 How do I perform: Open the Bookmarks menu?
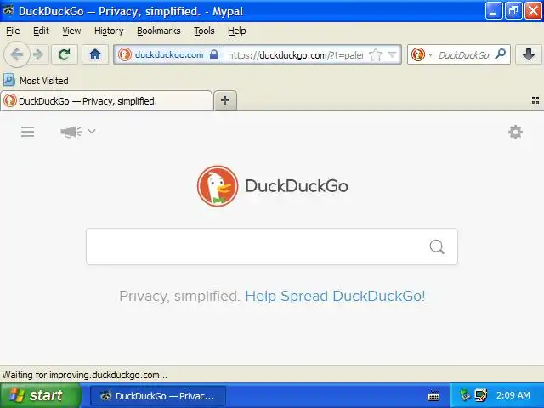tap(159, 31)
